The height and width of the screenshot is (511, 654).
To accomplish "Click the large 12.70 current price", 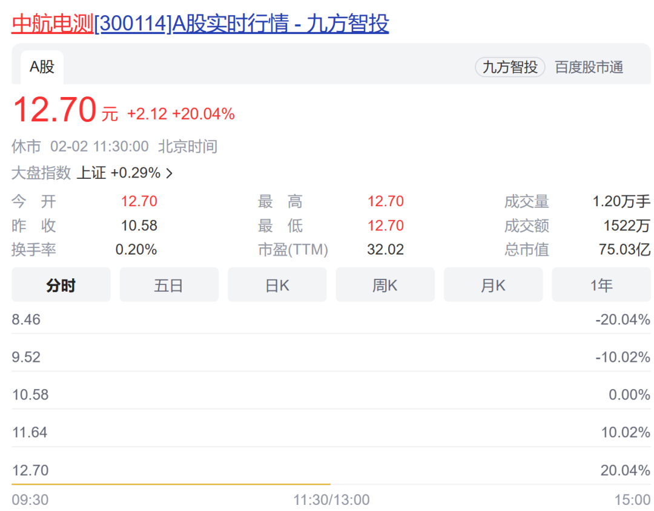I will pos(54,111).
